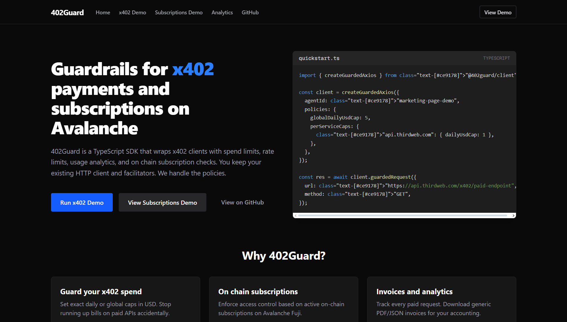
Task: Open Subscriptions Demo from the top navigation
Action: [179, 13]
